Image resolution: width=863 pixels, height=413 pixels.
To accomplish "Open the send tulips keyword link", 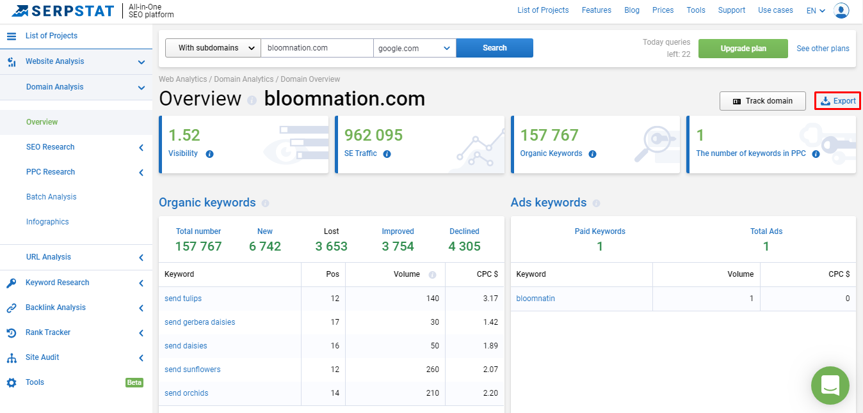I will pyautogui.click(x=183, y=299).
